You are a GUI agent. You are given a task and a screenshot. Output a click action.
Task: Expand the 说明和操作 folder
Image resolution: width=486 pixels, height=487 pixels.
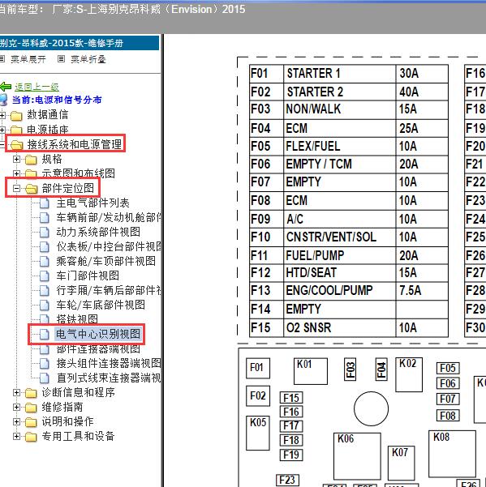[x=16, y=422]
